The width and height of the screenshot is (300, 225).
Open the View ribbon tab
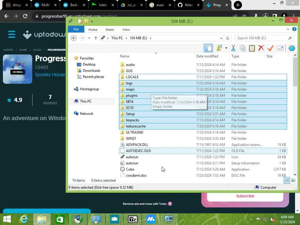point(126,30)
